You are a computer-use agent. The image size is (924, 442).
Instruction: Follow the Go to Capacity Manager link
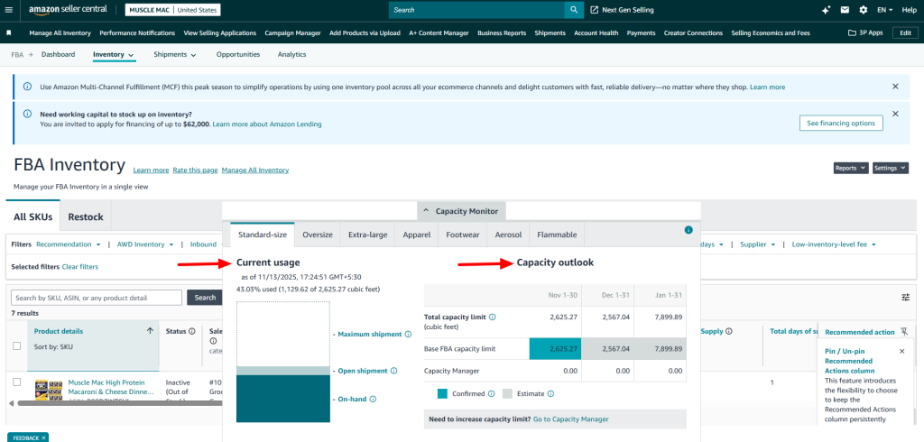point(570,419)
